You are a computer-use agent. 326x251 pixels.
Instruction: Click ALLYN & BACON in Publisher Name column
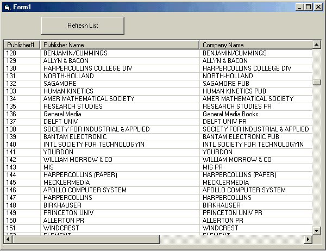click(66, 61)
